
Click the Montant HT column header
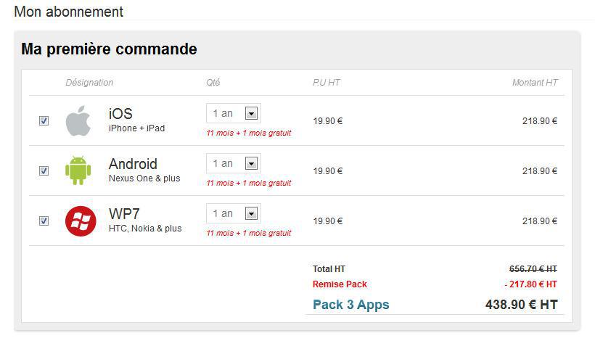(x=534, y=83)
